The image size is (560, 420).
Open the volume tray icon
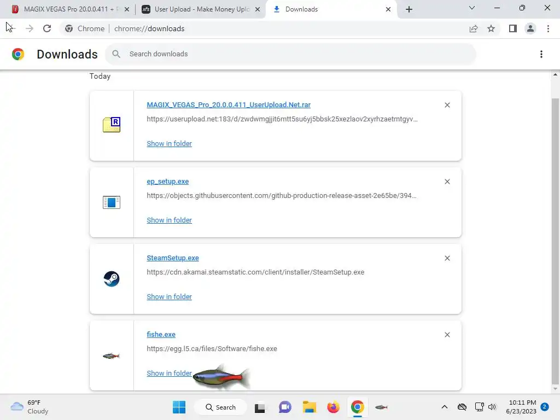tap(492, 407)
